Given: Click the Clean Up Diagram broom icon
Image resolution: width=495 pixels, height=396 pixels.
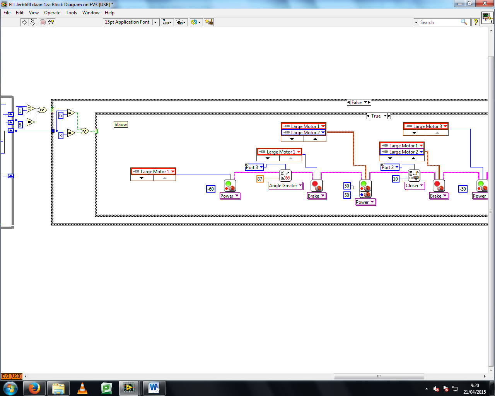Looking at the screenshot, I should tap(209, 22).
